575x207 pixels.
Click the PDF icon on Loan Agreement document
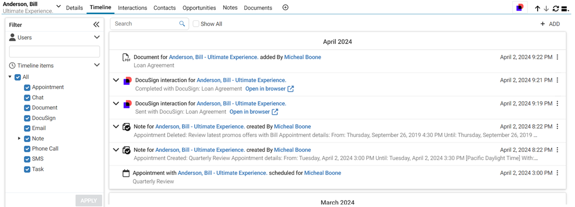tap(126, 58)
